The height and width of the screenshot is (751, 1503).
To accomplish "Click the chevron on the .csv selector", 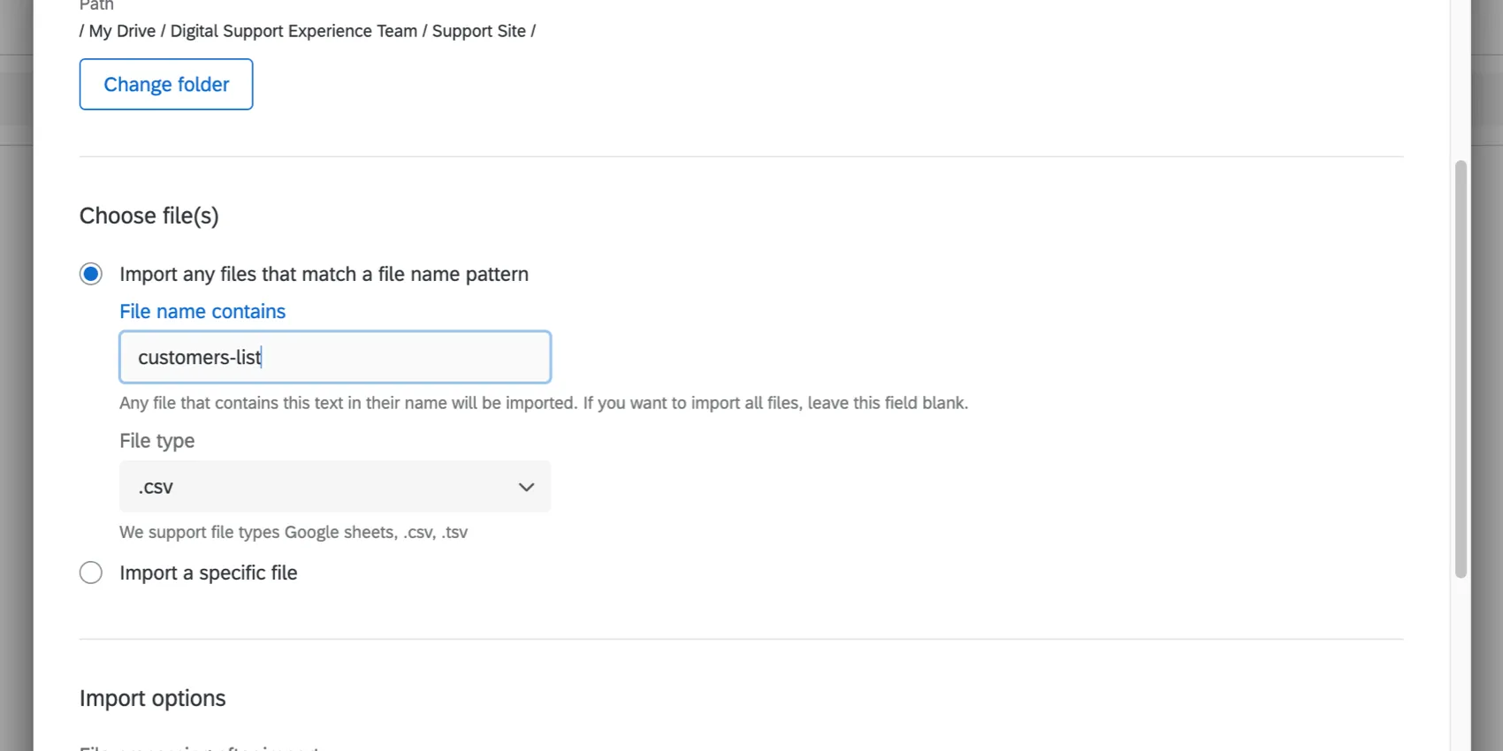I will pyautogui.click(x=526, y=487).
